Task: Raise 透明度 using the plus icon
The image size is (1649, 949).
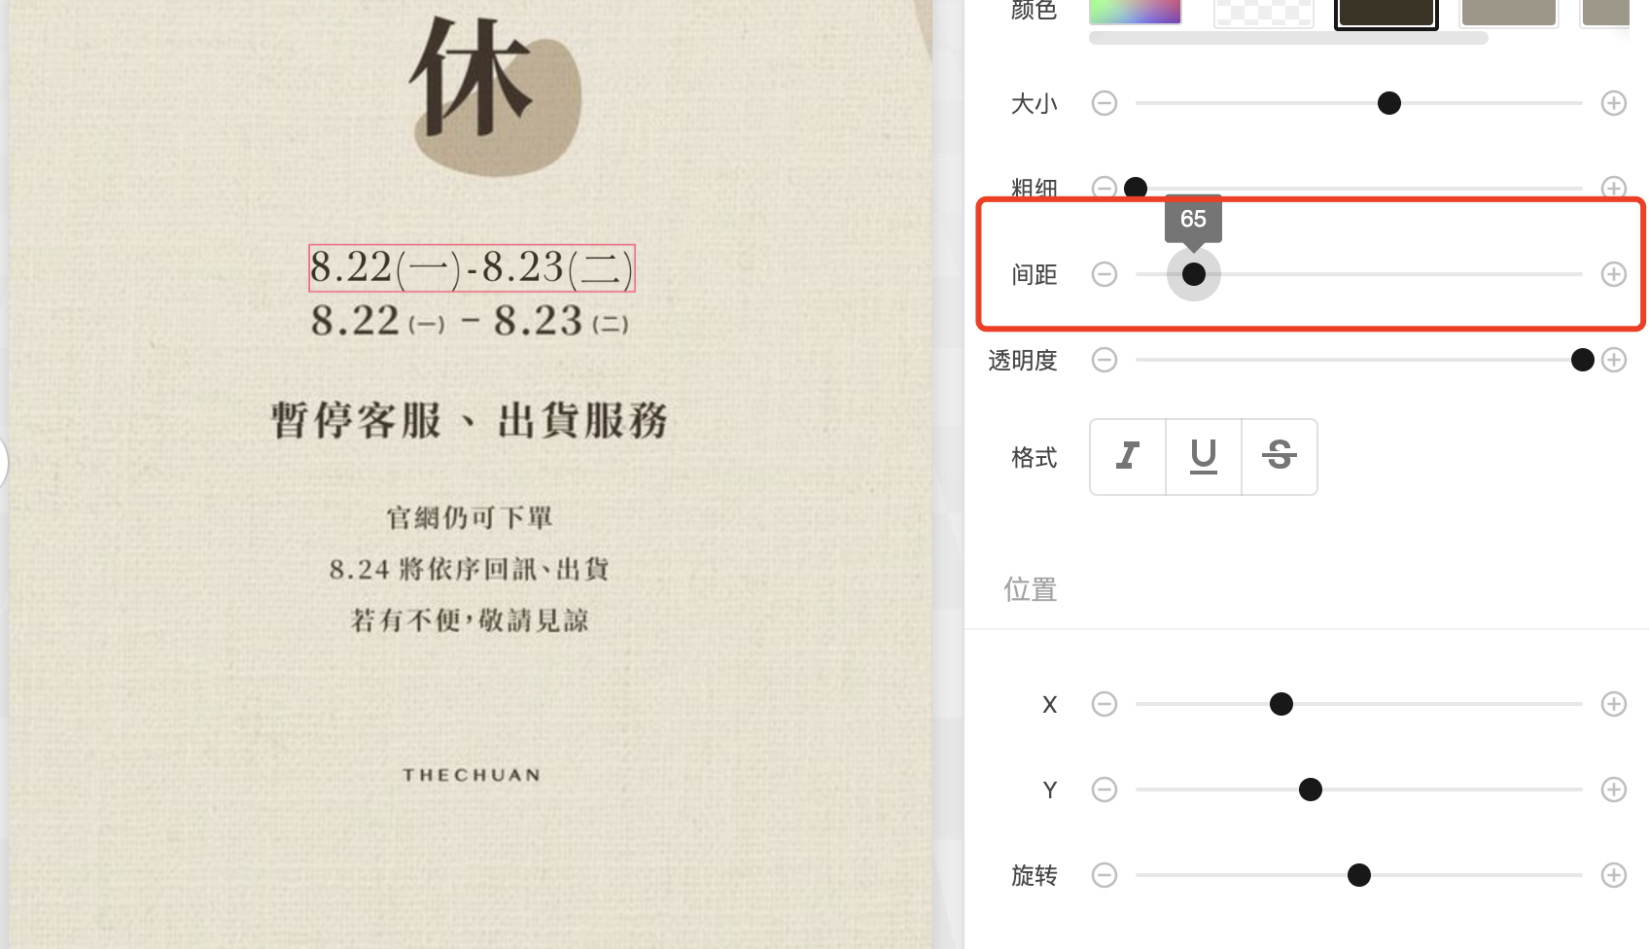Action: (1614, 360)
